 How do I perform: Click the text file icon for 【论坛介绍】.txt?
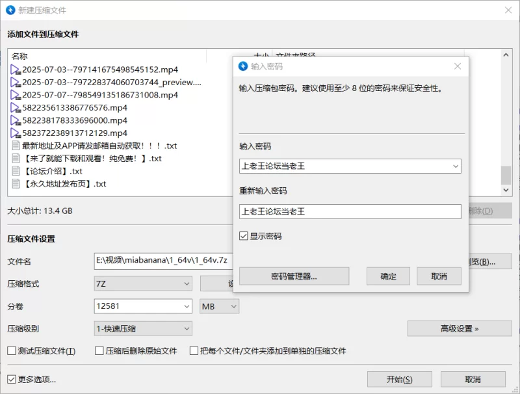pyautogui.click(x=16, y=171)
